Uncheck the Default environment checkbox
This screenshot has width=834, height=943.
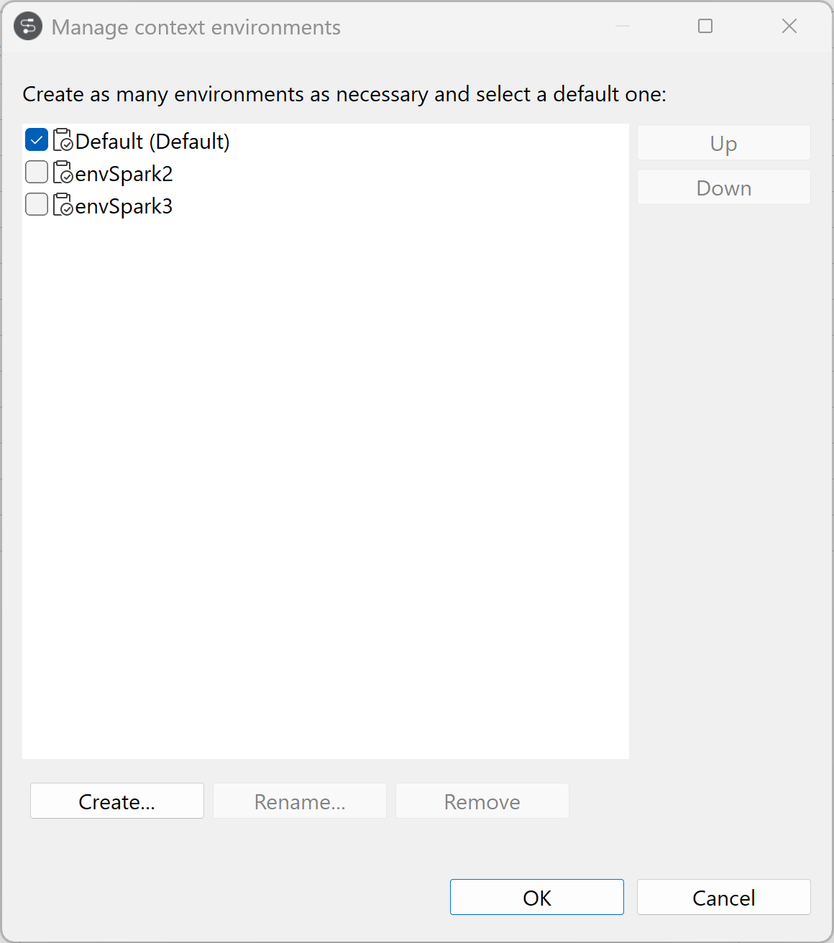(x=37, y=140)
